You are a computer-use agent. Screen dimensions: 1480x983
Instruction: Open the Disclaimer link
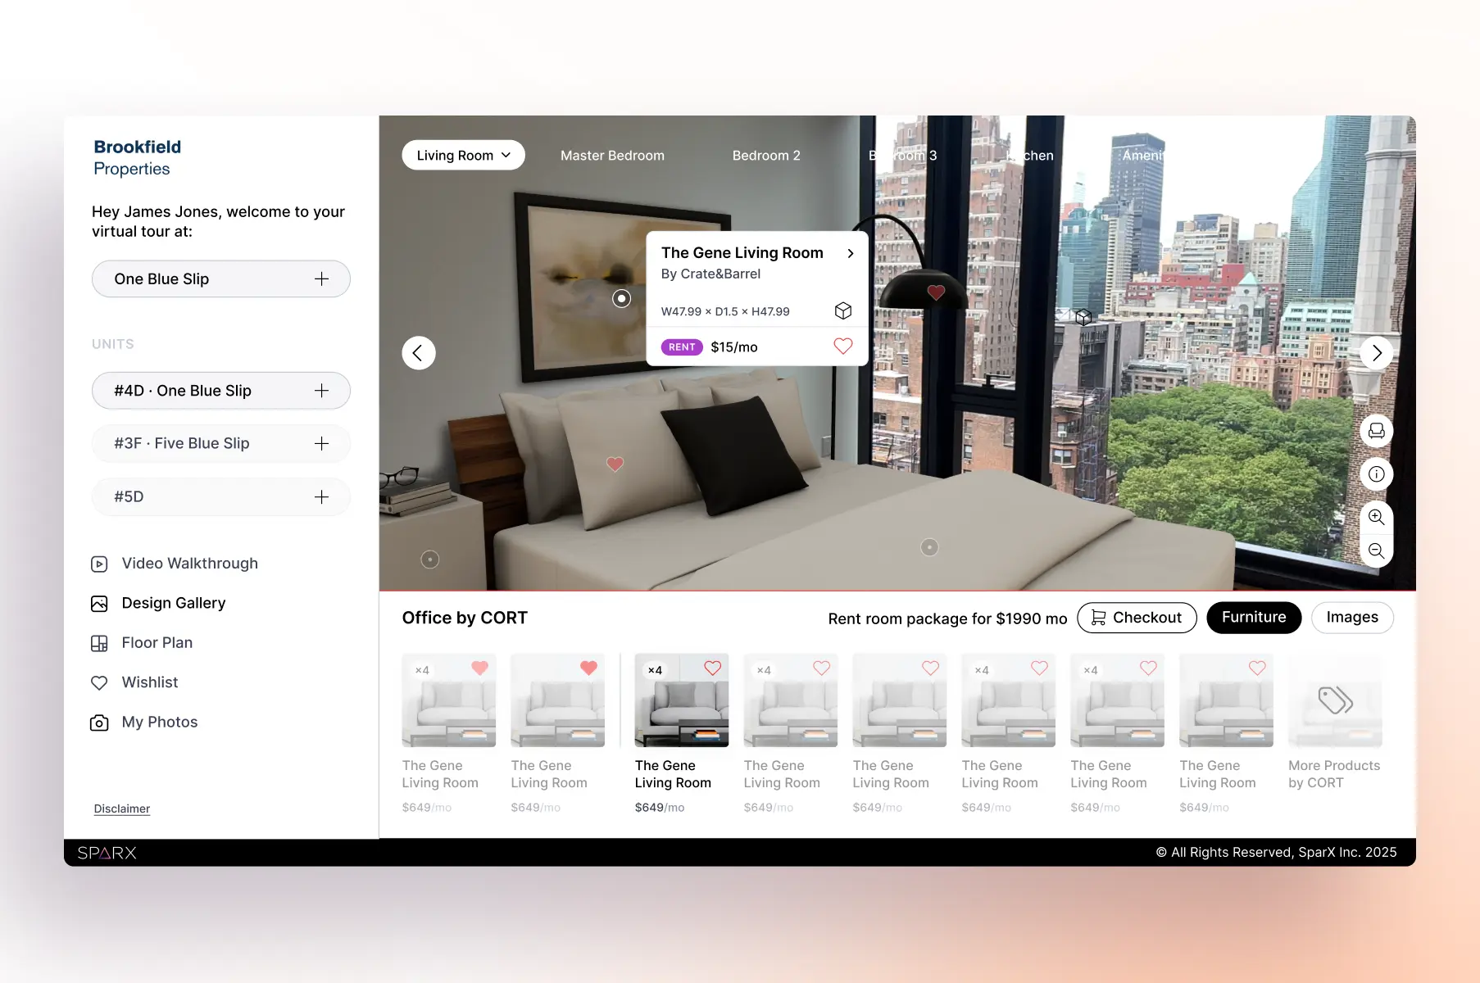122,809
